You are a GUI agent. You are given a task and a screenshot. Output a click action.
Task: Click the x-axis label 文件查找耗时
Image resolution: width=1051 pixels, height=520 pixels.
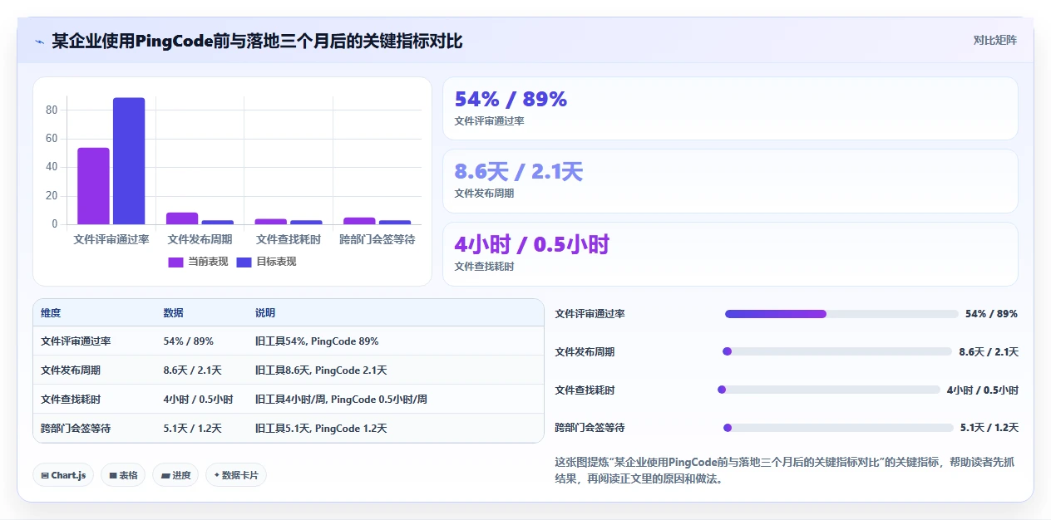tap(289, 239)
